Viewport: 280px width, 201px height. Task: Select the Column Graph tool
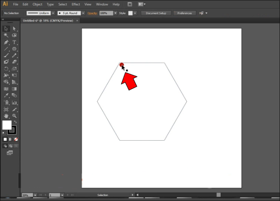[x=14, y=103]
